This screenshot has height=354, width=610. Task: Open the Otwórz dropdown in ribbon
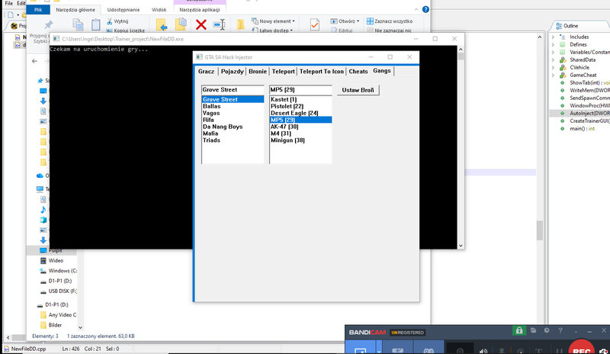345,21
